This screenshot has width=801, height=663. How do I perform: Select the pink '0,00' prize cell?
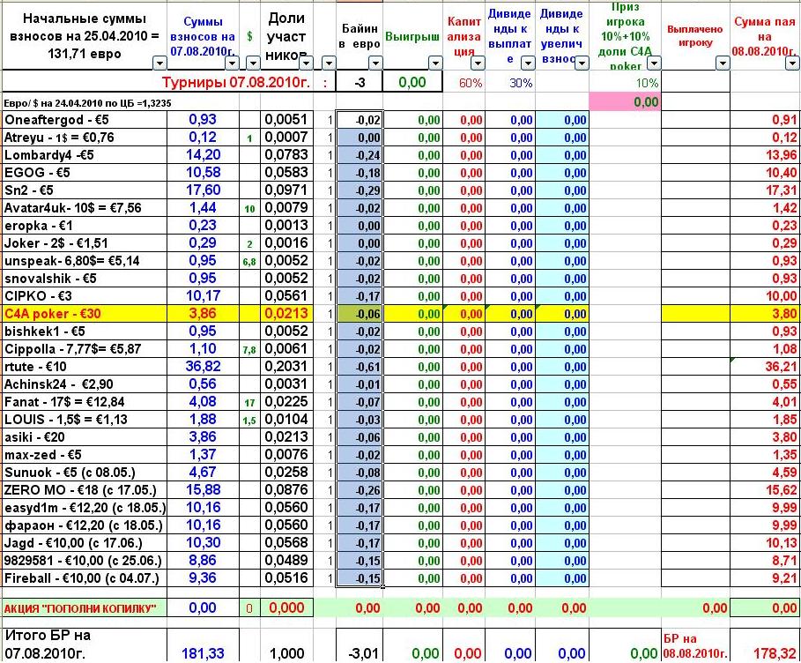pyautogui.click(x=625, y=101)
